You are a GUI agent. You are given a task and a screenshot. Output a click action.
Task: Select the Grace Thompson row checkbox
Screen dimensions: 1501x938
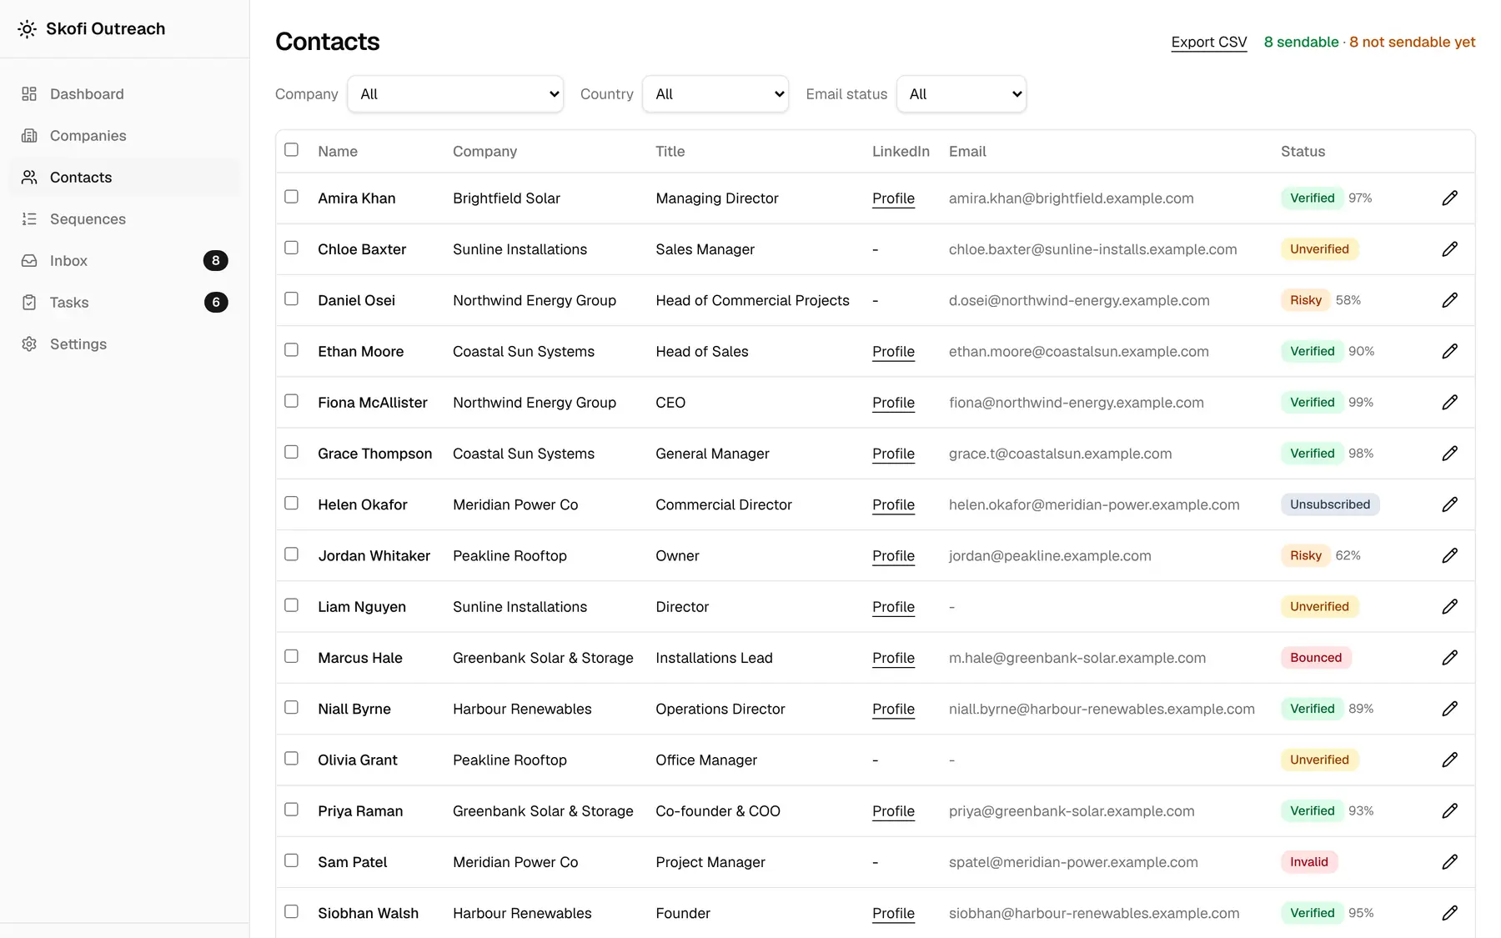(x=291, y=452)
